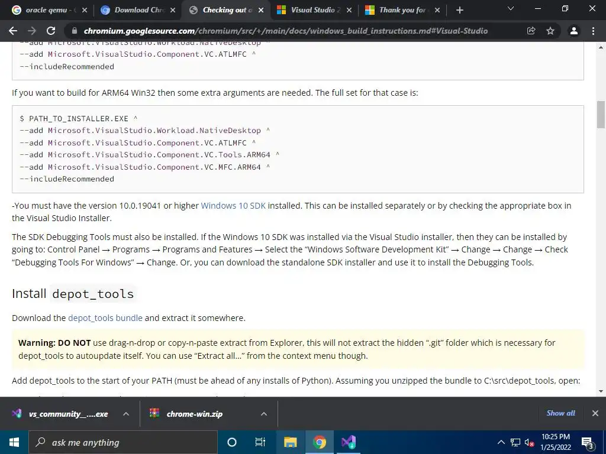Image resolution: width=606 pixels, height=454 pixels.
Task: Click the forward navigation arrow
Action: (32, 31)
